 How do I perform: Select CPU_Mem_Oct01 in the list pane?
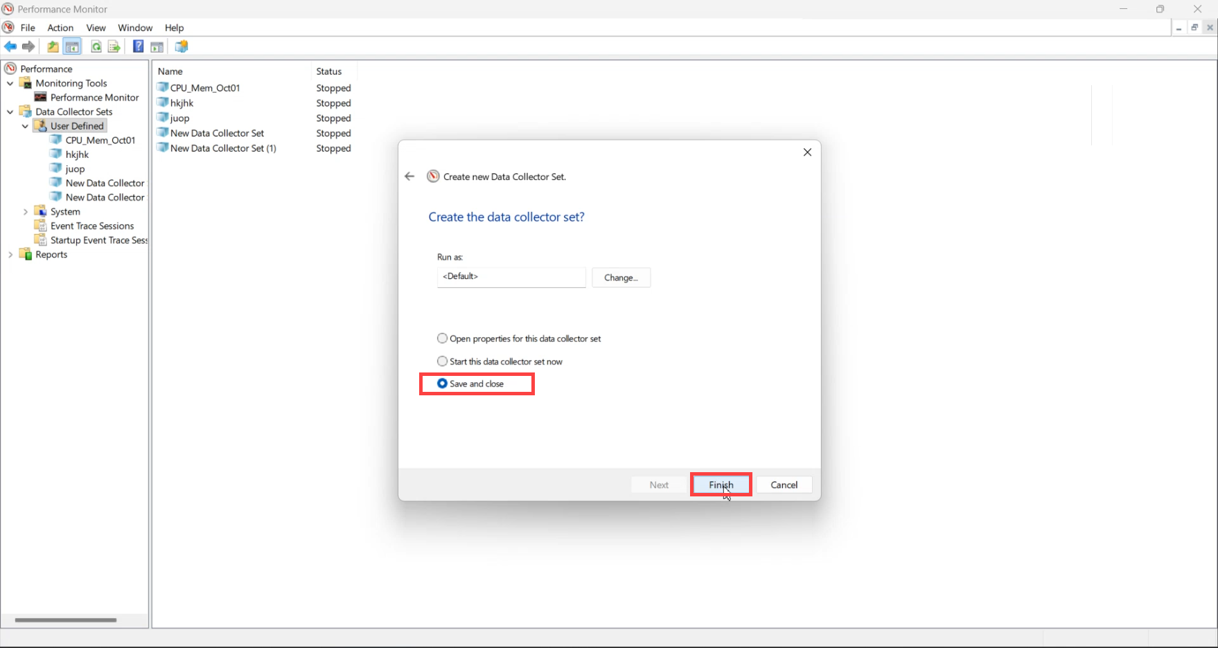point(205,88)
